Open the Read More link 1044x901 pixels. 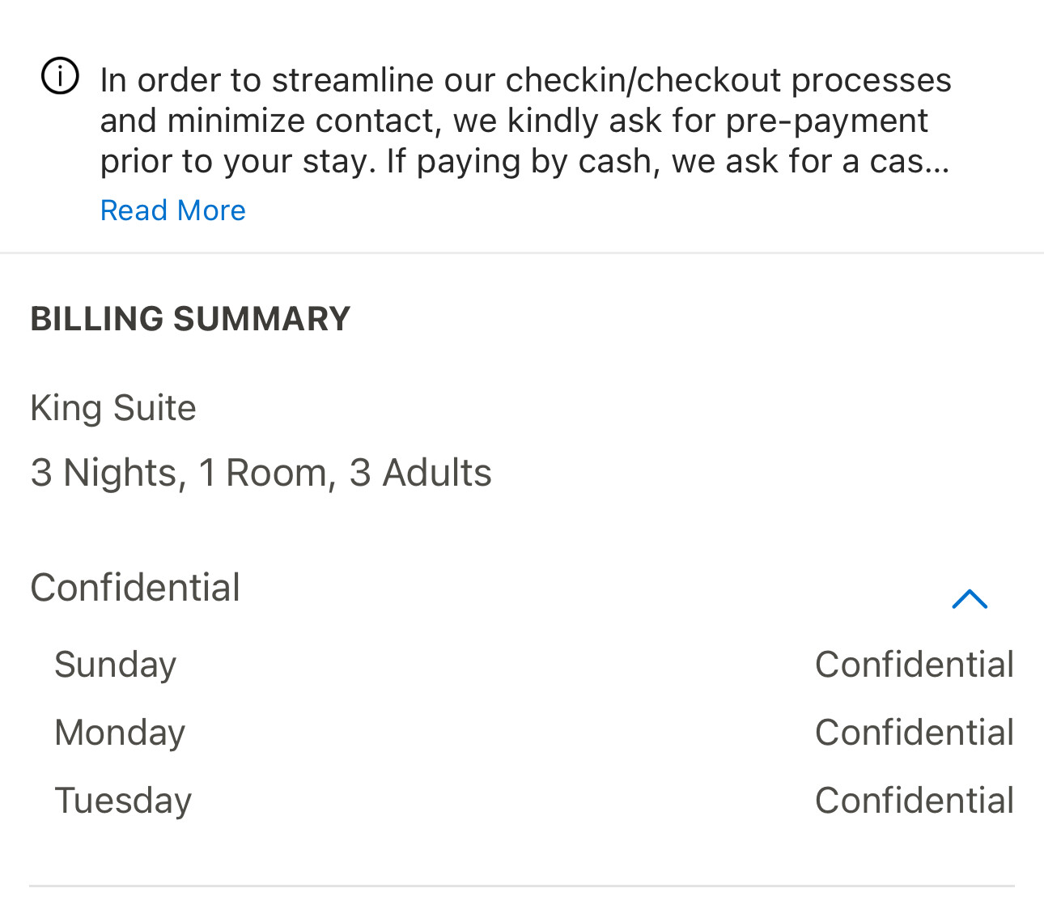click(x=172, y=210)
